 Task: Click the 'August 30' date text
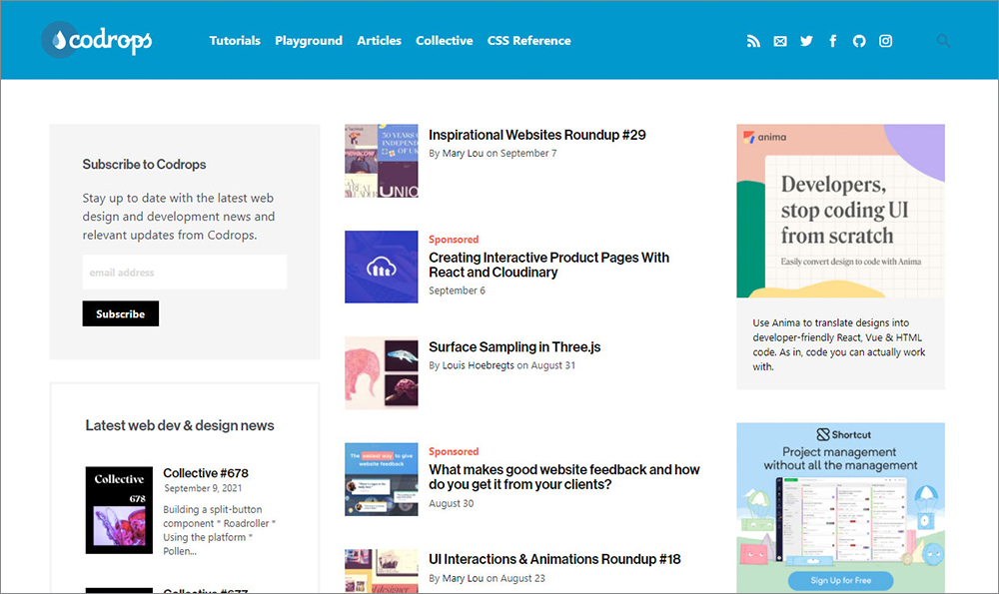(452, 503)
